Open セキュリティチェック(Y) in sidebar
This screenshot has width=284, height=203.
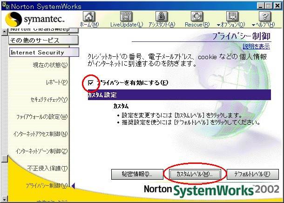click(x=49, y=100)
